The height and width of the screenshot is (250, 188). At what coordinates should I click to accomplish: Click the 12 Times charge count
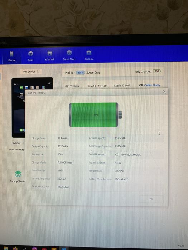point(62,138)
